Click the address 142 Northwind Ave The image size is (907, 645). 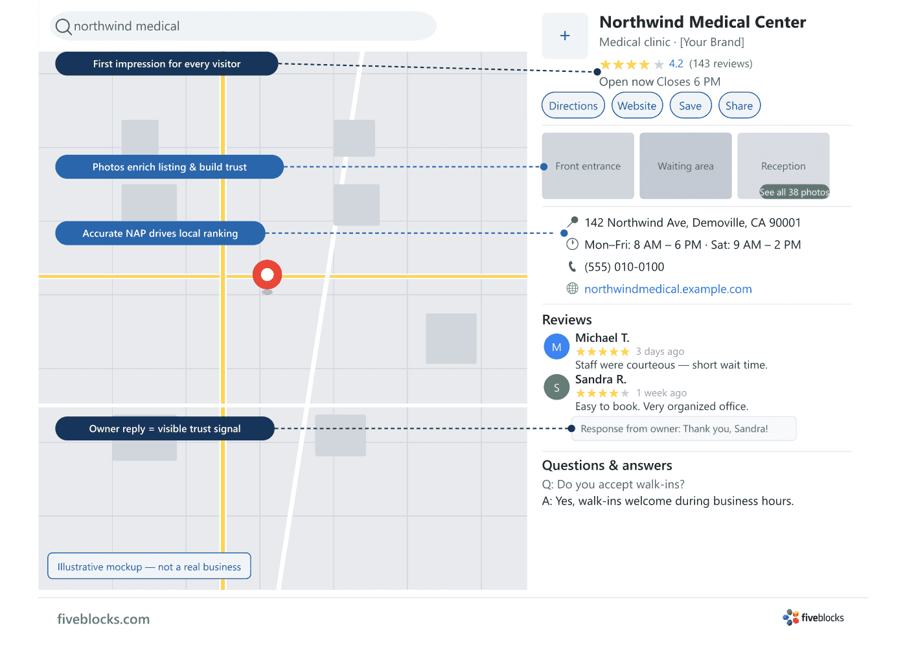(693, 223)
